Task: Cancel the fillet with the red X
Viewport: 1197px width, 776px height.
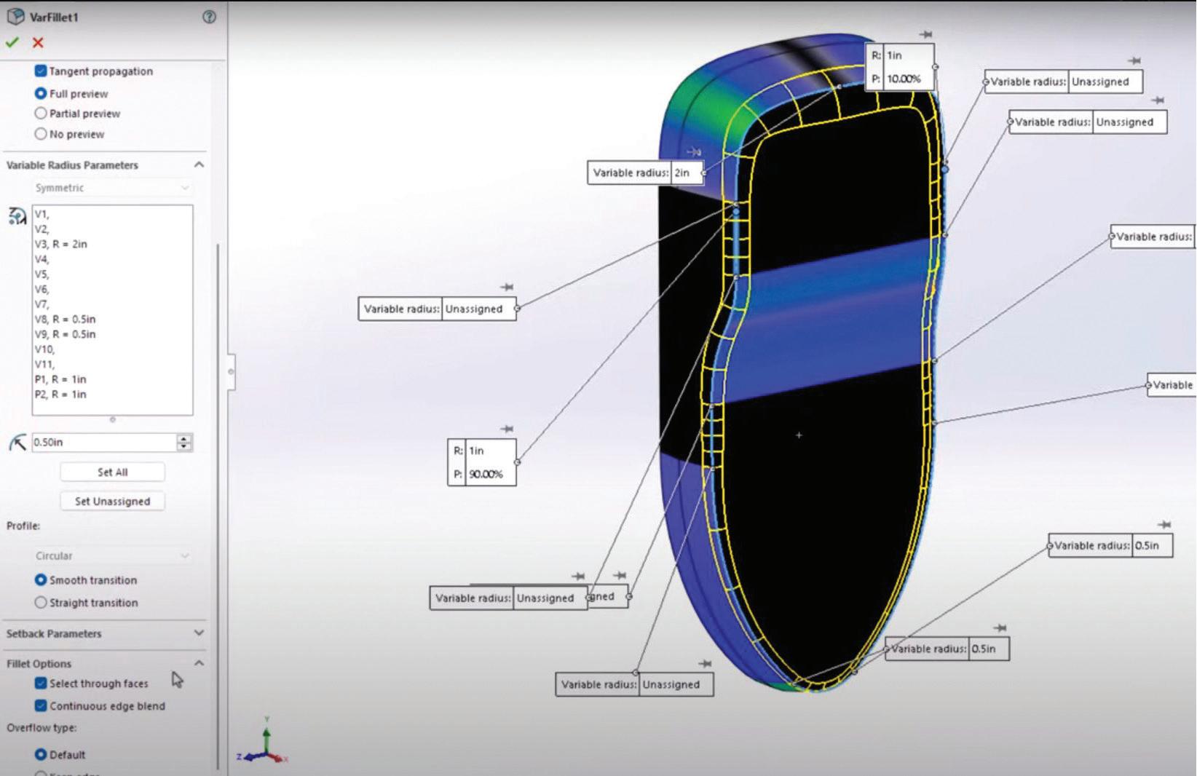Action: coord(38,42)
